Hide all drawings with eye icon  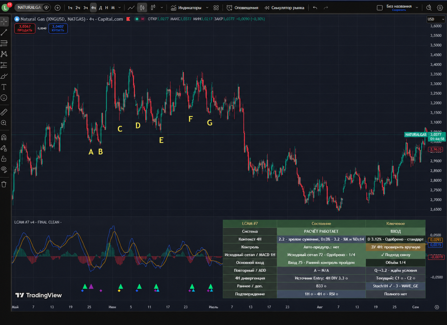tap(4, 169)
